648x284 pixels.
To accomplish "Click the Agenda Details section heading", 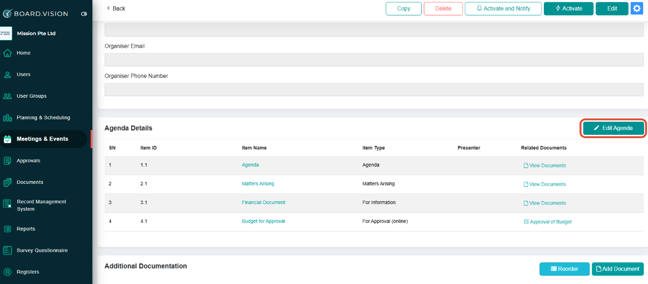I will tap(128, 128).
